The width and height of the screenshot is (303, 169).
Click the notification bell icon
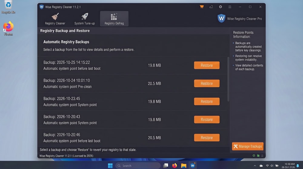298,166
